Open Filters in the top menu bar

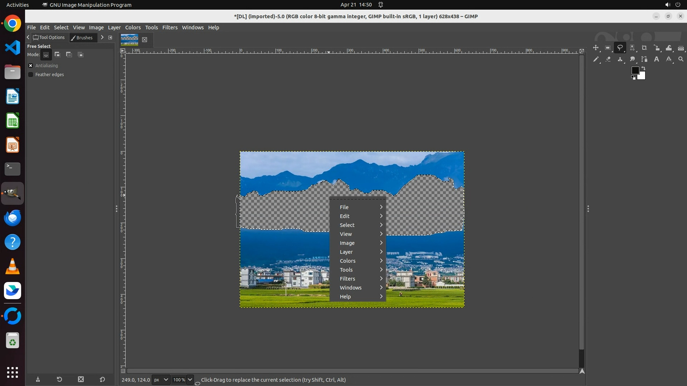tap(170, 28)
